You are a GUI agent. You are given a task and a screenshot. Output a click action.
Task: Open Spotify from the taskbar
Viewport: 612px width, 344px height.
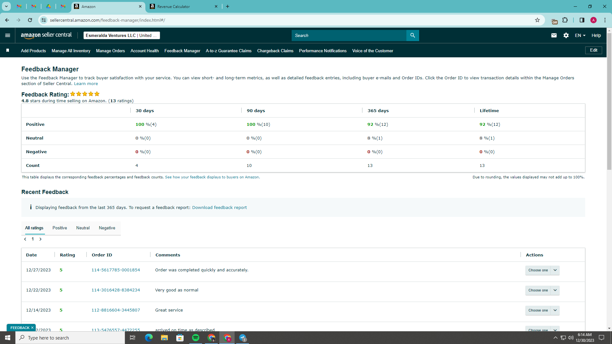click(x=196, y=338)
